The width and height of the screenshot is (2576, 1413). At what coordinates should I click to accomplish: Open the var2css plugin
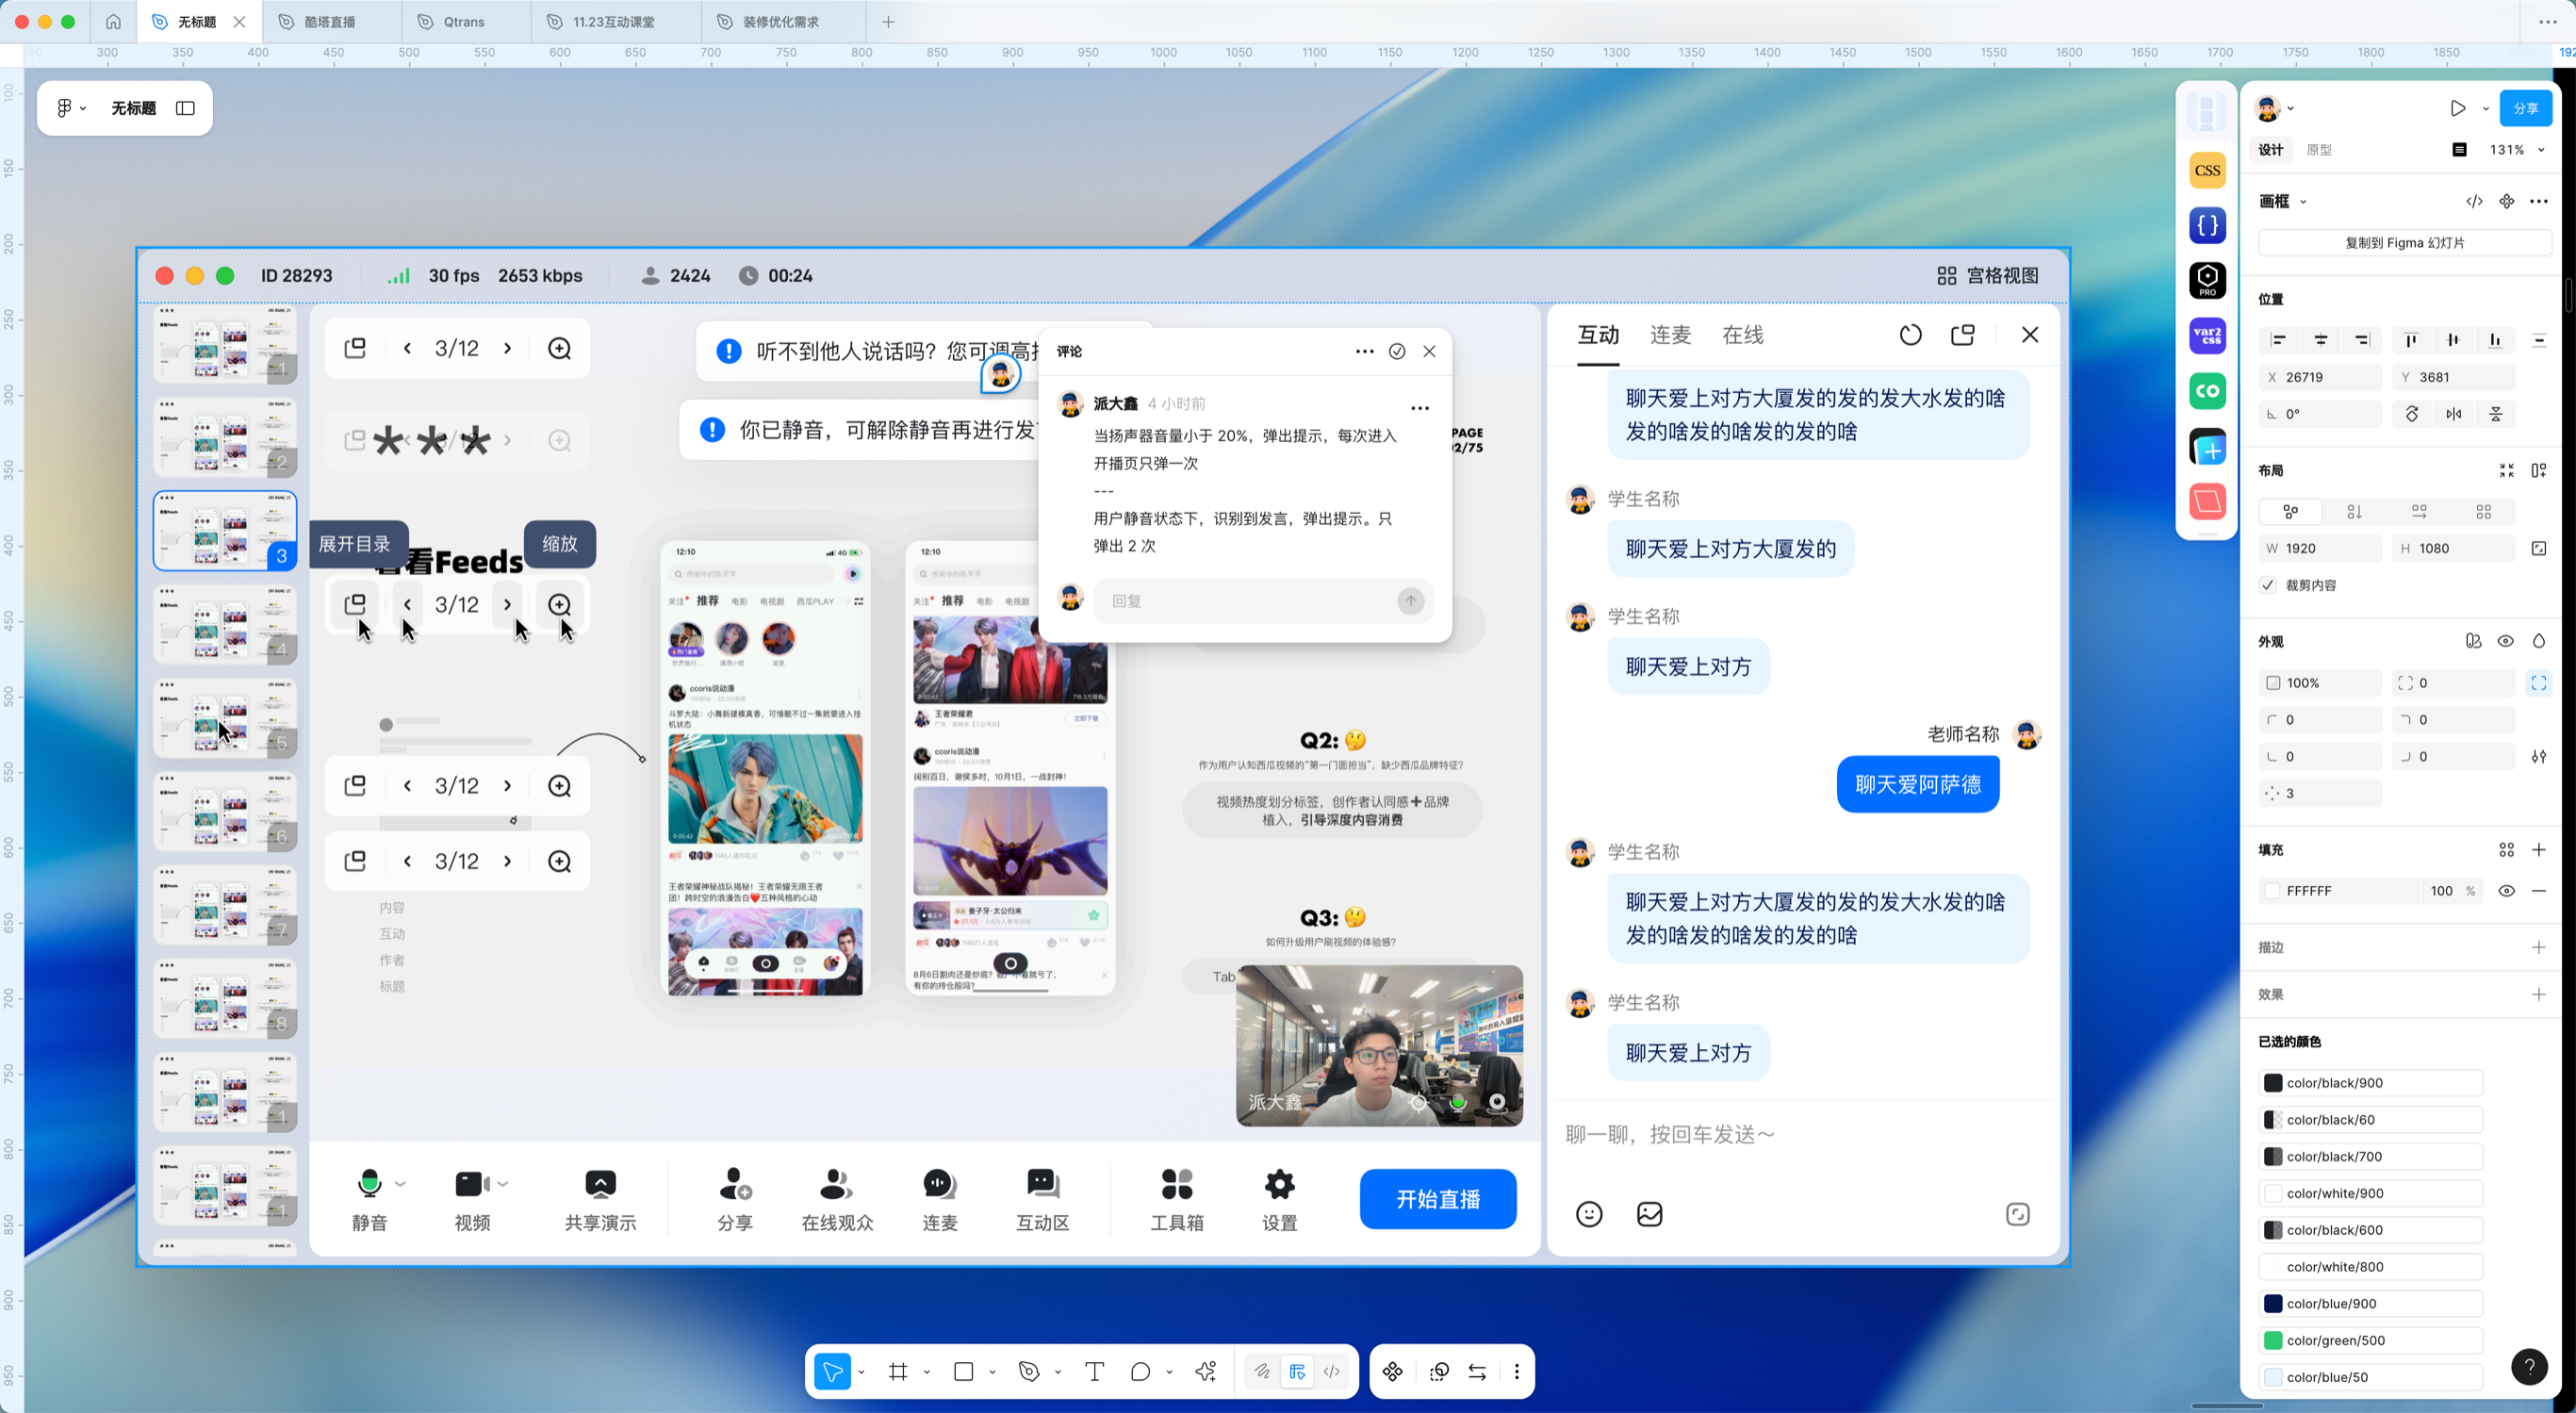[x=2207, y=335]
